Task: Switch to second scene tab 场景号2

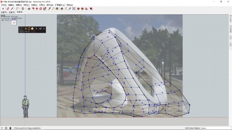Action: pyautogui.click(x=12, y=12)
